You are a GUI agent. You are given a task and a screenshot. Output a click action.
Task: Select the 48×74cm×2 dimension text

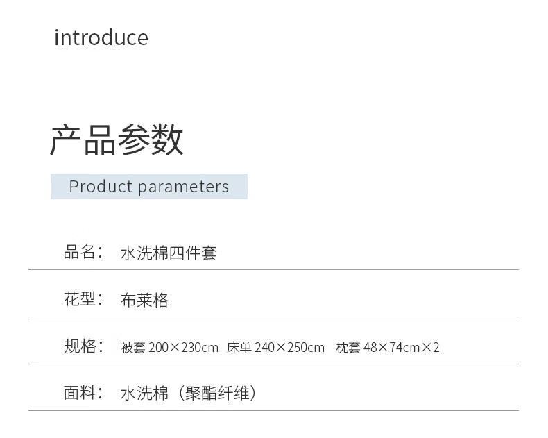coord(402,347)
